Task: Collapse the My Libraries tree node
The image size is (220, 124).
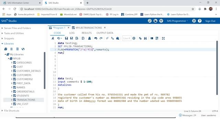Action: [5, 54]
